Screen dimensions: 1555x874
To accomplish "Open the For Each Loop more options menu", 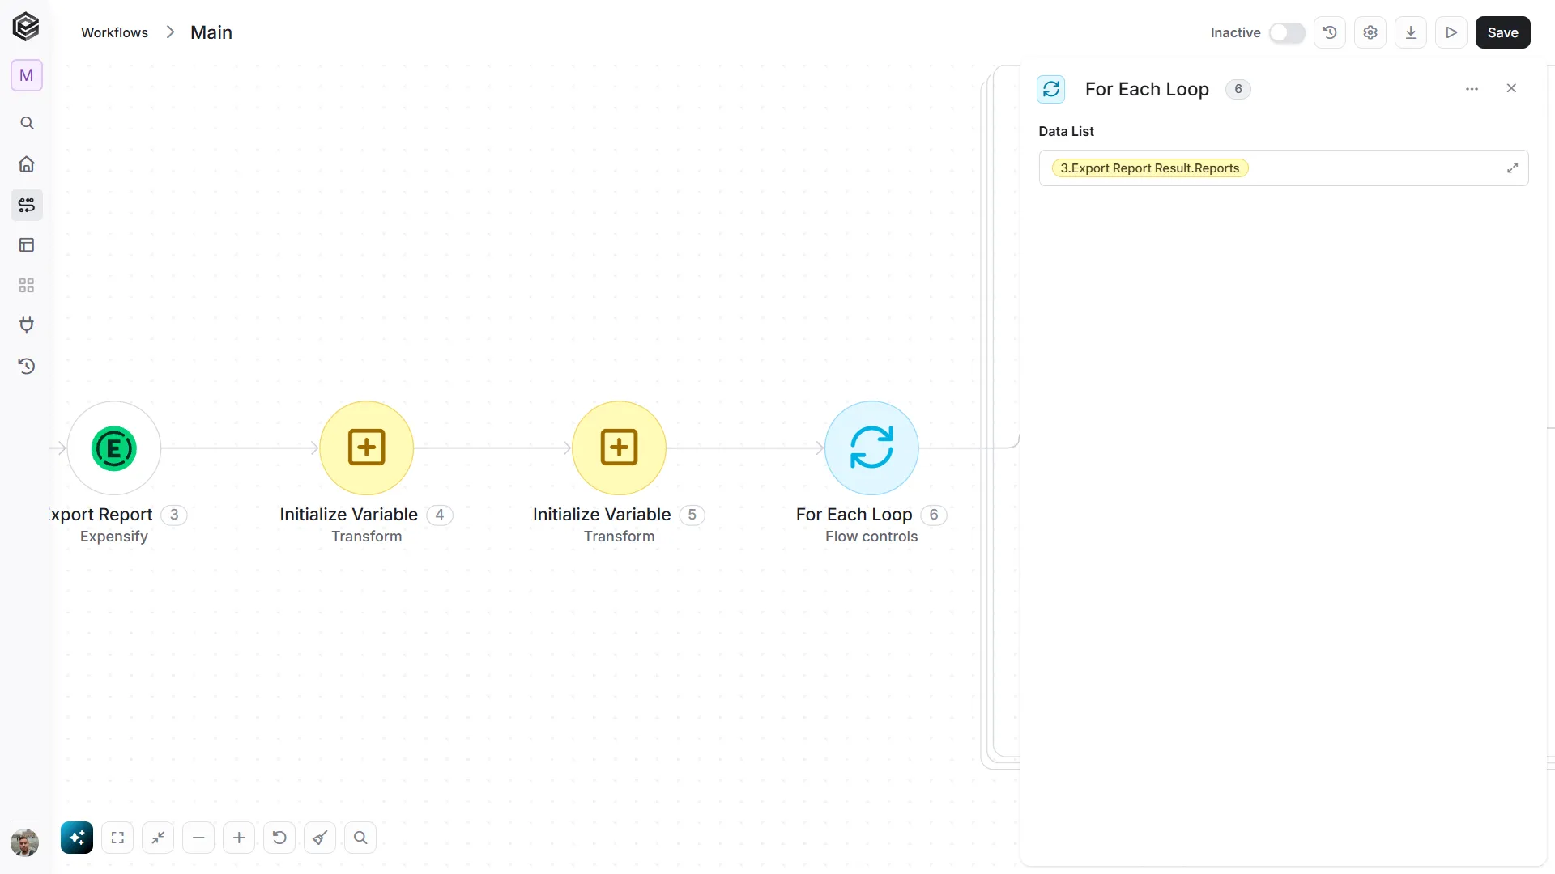I will tap(1472, 89).
